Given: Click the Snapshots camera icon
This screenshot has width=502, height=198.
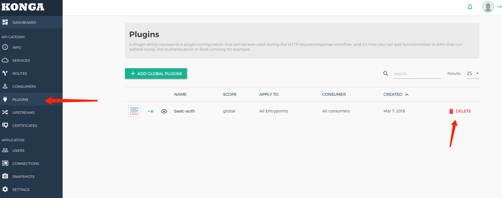Looking at the screenshot, I should tap(5, 176).
